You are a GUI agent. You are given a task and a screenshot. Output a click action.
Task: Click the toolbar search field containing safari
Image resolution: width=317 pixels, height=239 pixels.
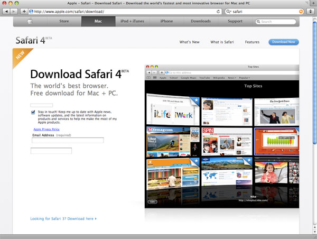pyautogui.click(x=265, y=12)
